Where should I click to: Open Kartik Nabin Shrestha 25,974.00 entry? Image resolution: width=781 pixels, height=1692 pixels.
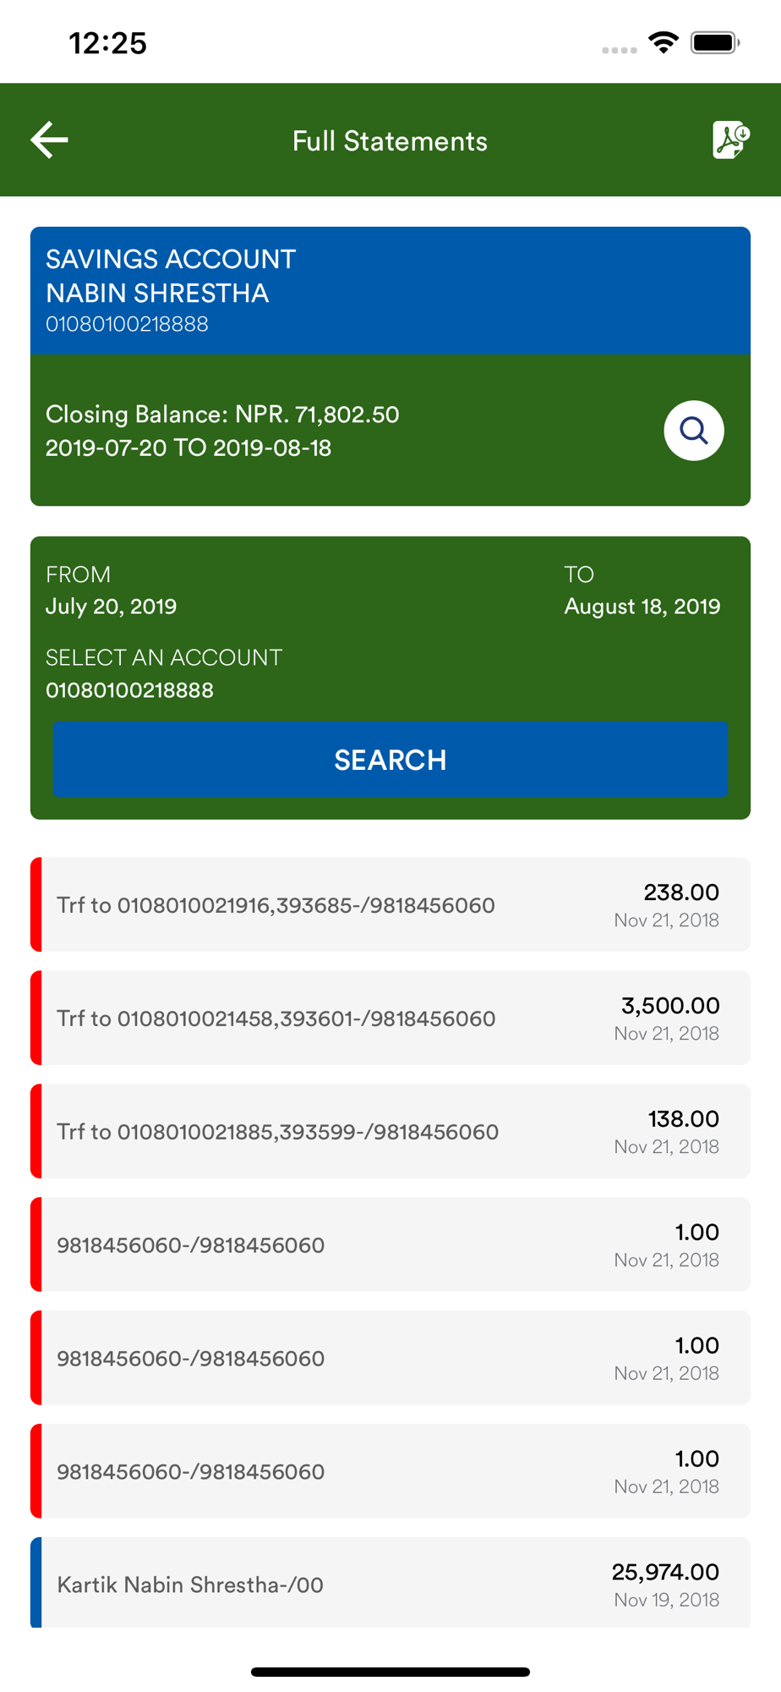coord(390,1583)
